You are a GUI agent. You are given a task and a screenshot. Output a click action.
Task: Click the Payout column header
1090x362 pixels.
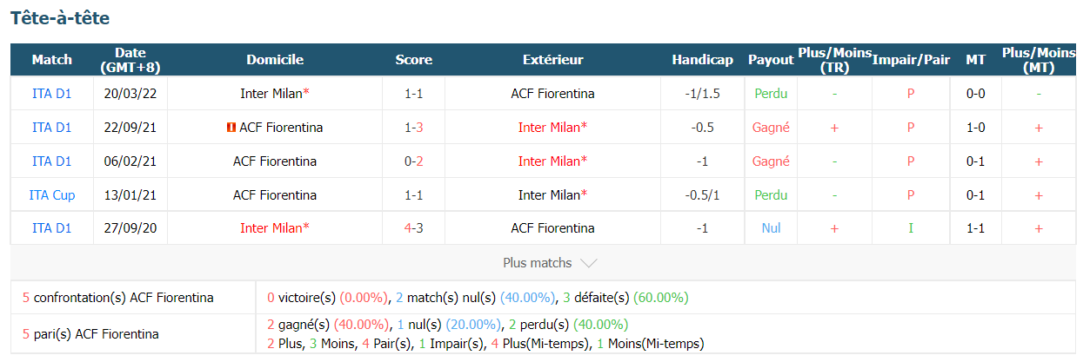point(771,60)
